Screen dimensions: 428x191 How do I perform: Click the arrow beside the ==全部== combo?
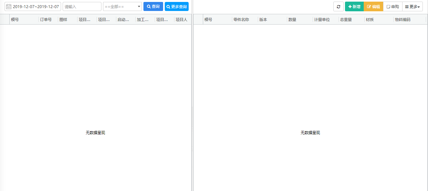pos(139,6)
